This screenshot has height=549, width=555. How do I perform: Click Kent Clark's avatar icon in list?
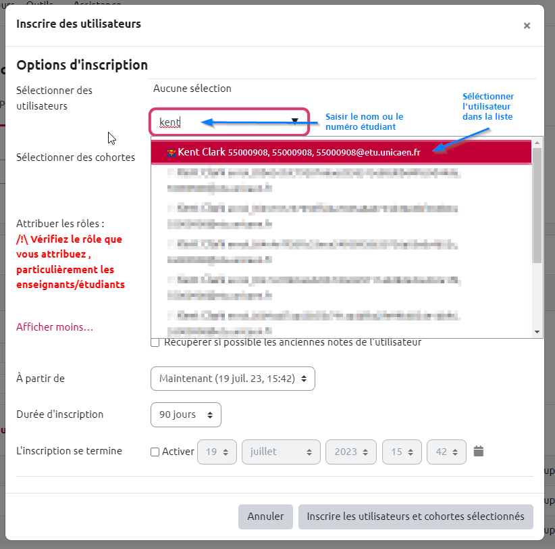(171, 152)
